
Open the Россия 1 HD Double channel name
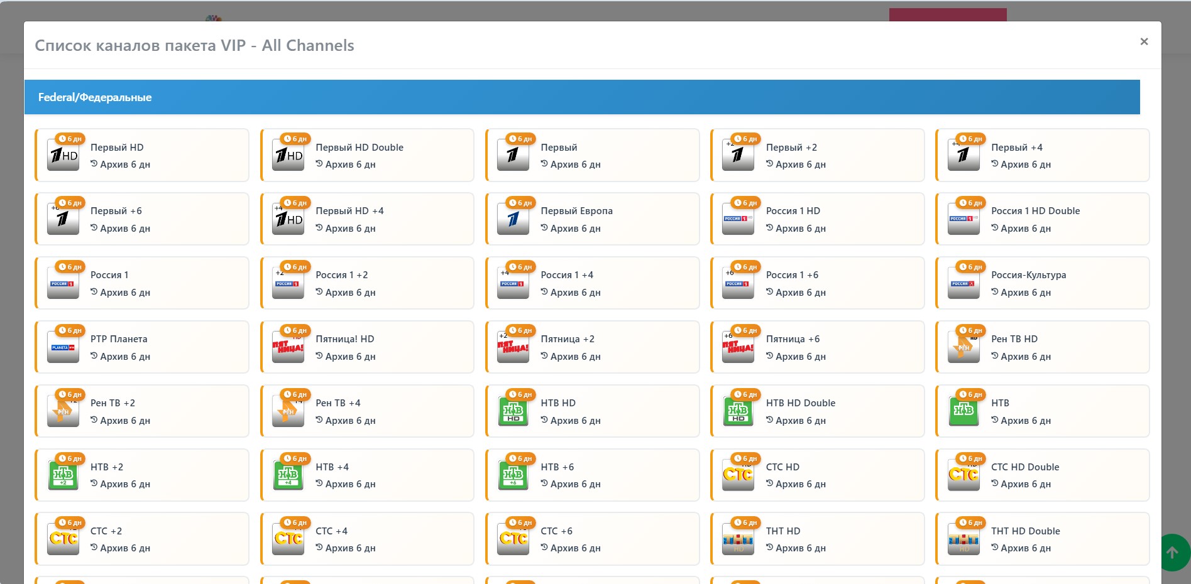1035,211
